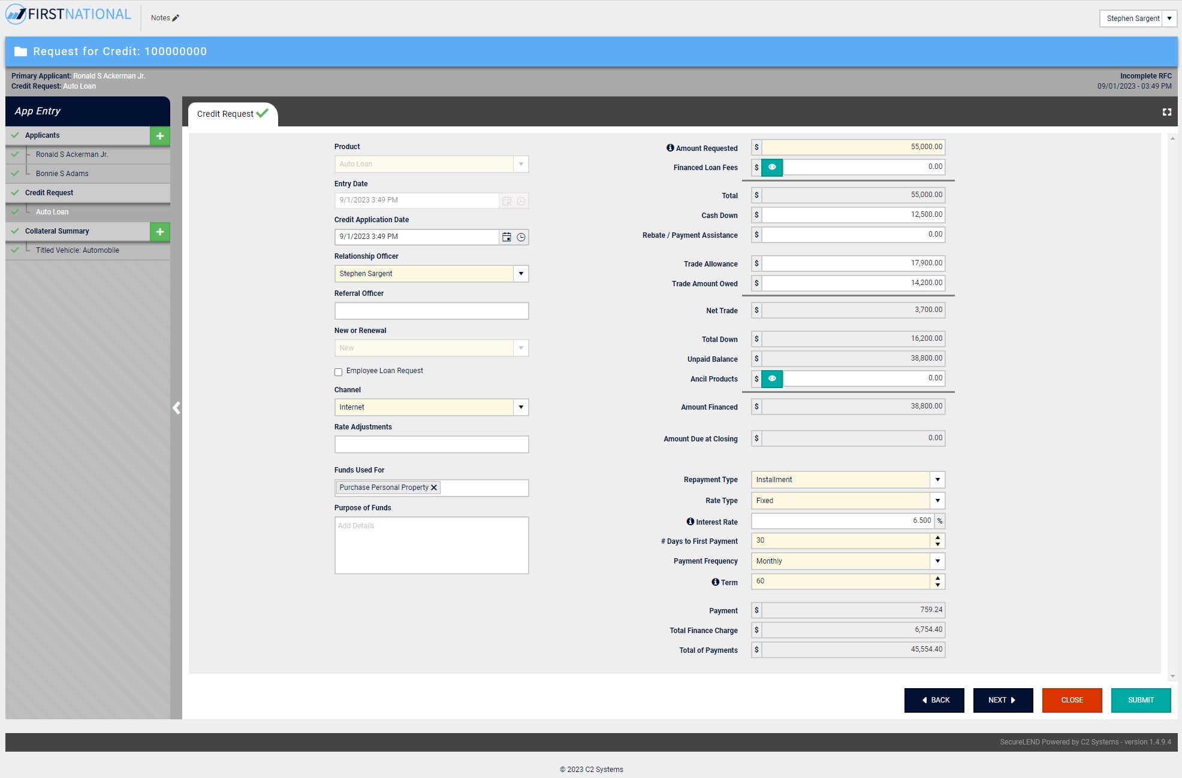Click the First National logo
The height and width of the screenshot is (778, 1182).
68,14
